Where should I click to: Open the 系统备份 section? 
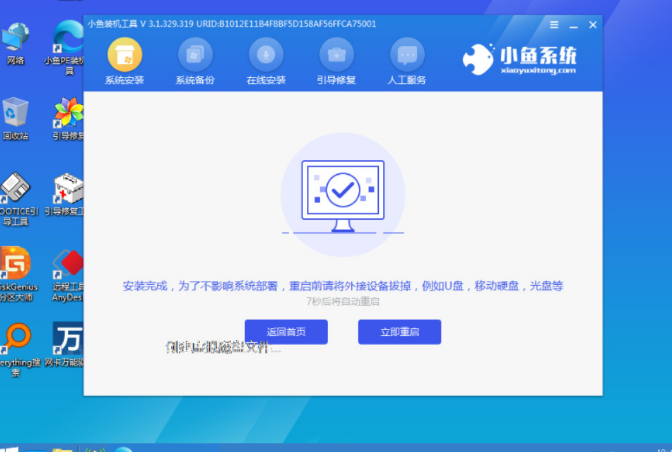(x=195, y=56)
